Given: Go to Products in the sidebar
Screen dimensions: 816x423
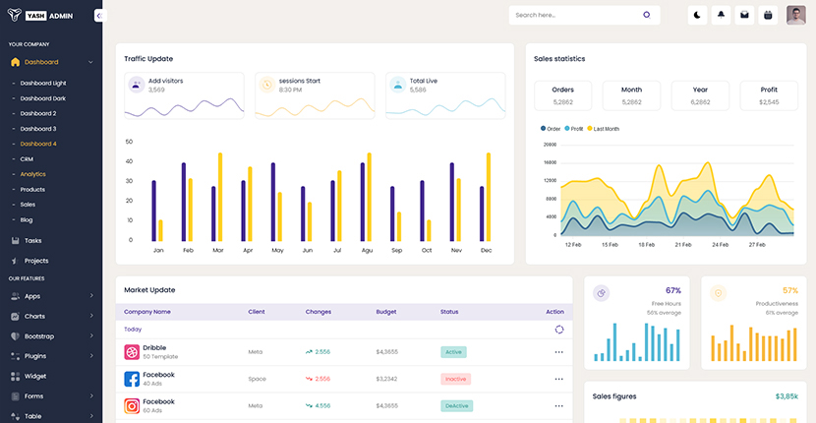Looking at the screenshot, I should (32, 190).
